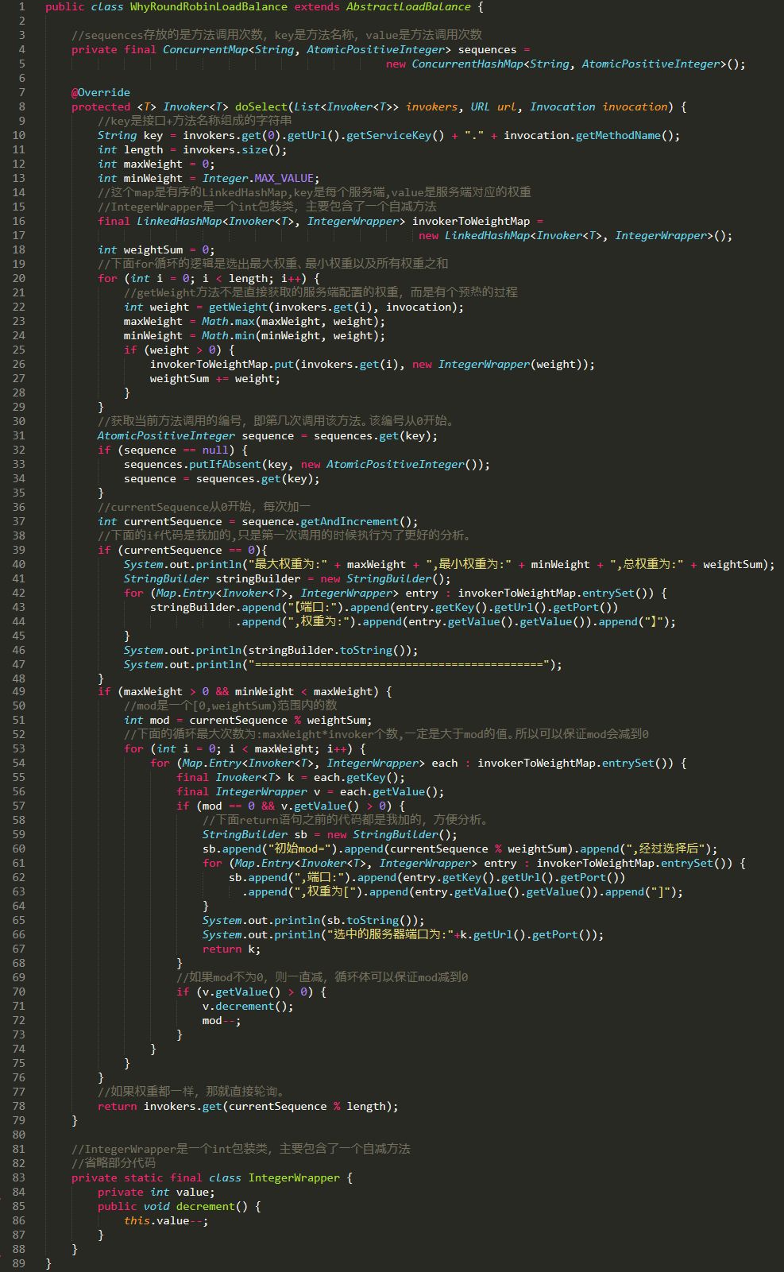Click the comment '//key是接口+方法名称组成的字符串'
This screenshot has width=784, height=1272.
(x=195, y=121)
